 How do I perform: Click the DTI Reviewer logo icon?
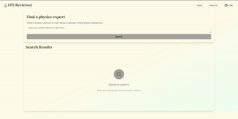(5, 5)
